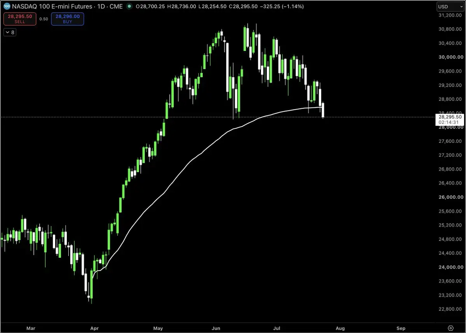This screenshot has height=333, width=466.
Task: Expand the collapsed indicators legend showing 8
Action: pyautogui.click(x=10, y=33)
